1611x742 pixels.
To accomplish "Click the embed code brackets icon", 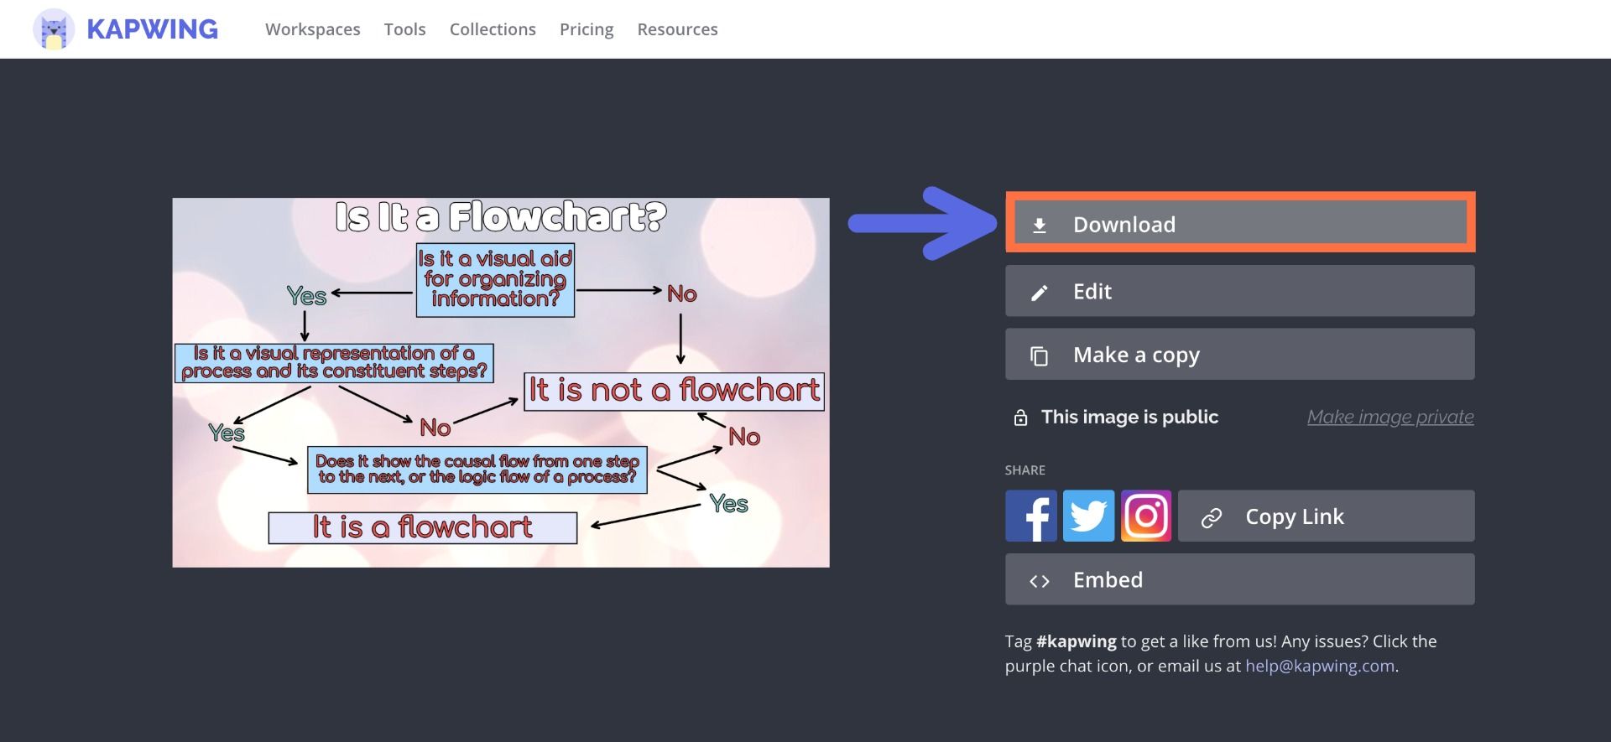I will (1039, 581).
